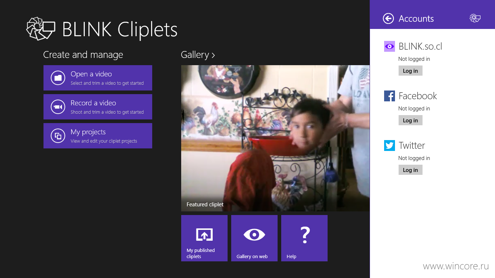This screenshot has height=278, width=495.
Task: Click the Accounts panel title
Action: pos(416,18)
